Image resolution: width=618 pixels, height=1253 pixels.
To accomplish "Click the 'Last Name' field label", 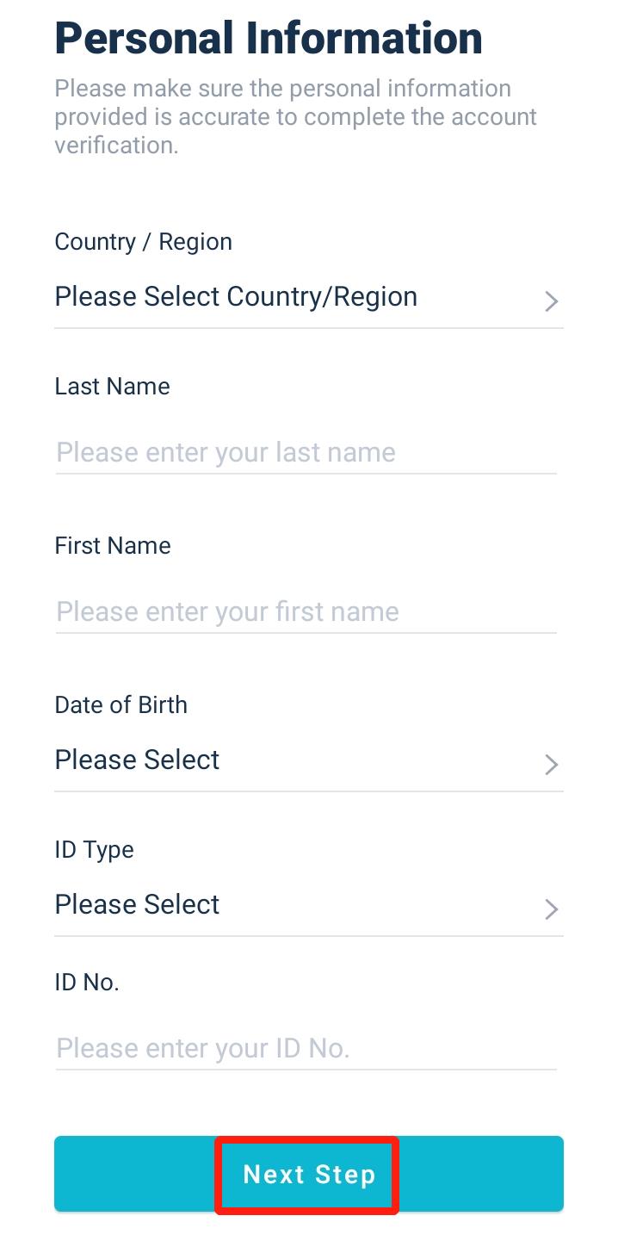I will click(112, 387).
